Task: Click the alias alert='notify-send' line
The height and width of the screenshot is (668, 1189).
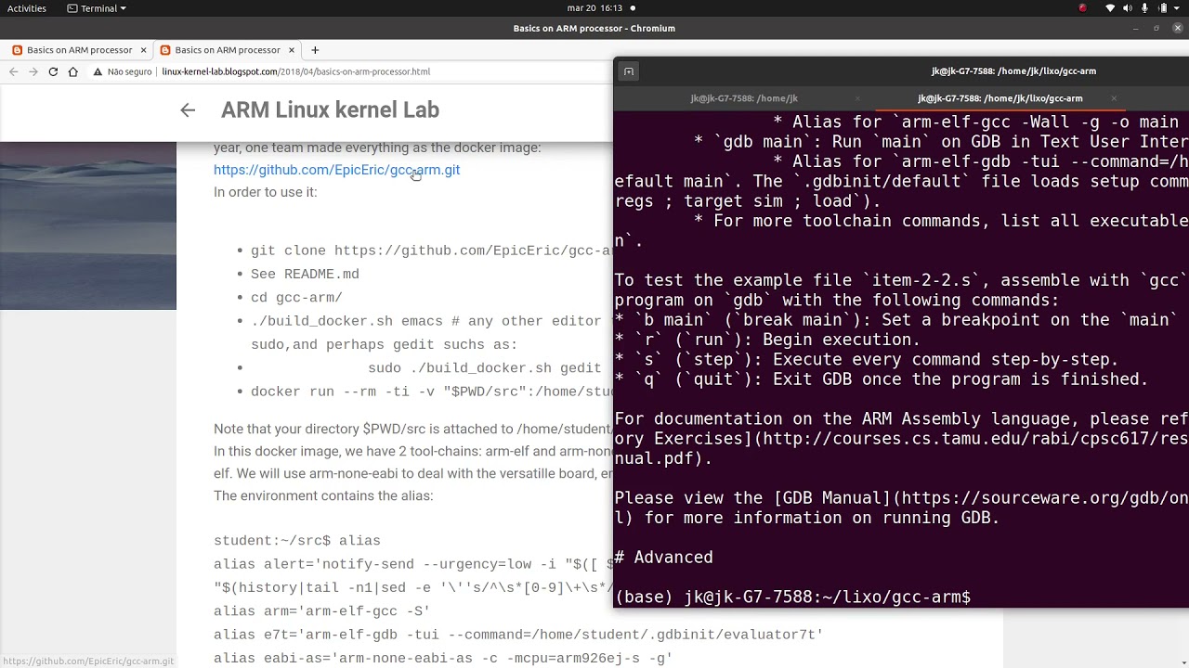Action: tap(413, 564)
